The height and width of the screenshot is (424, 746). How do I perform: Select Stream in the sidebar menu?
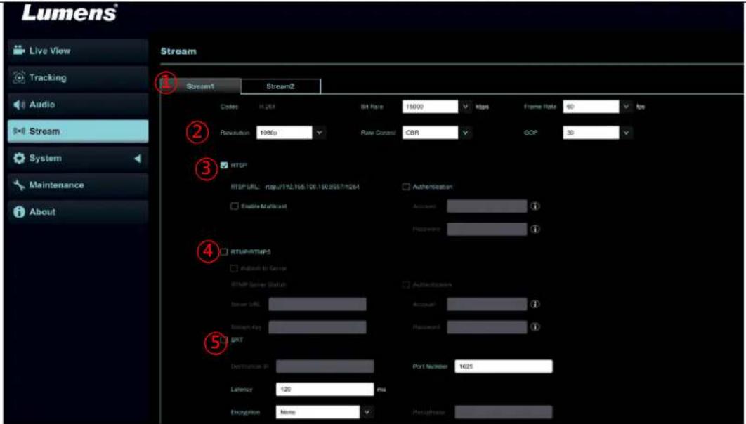78,131
